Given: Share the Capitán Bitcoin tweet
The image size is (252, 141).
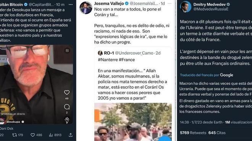Looking at the screenshot, I should pyautogui.click(x=71, y=135).
